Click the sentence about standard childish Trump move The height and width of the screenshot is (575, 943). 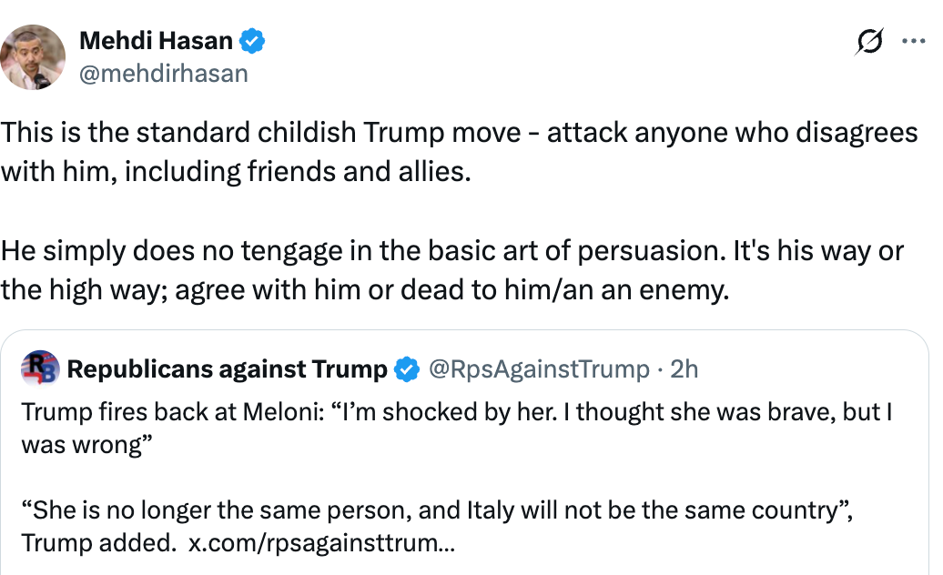tap(459, 133)
